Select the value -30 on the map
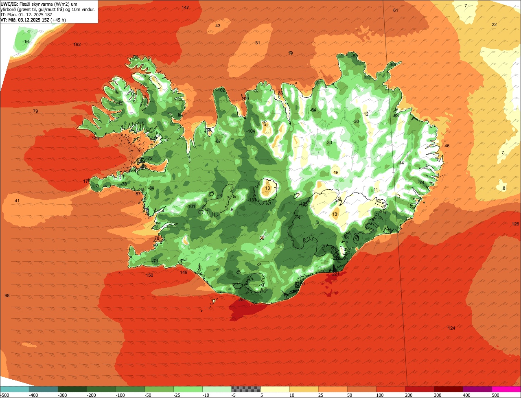The image size is (521, 398). (x=356, y=121)
